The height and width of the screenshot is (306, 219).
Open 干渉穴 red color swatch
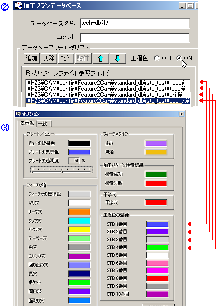click(x=156, y=202)
